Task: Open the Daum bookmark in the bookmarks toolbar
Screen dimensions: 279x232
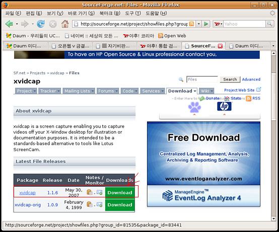Action: (33, 36)
